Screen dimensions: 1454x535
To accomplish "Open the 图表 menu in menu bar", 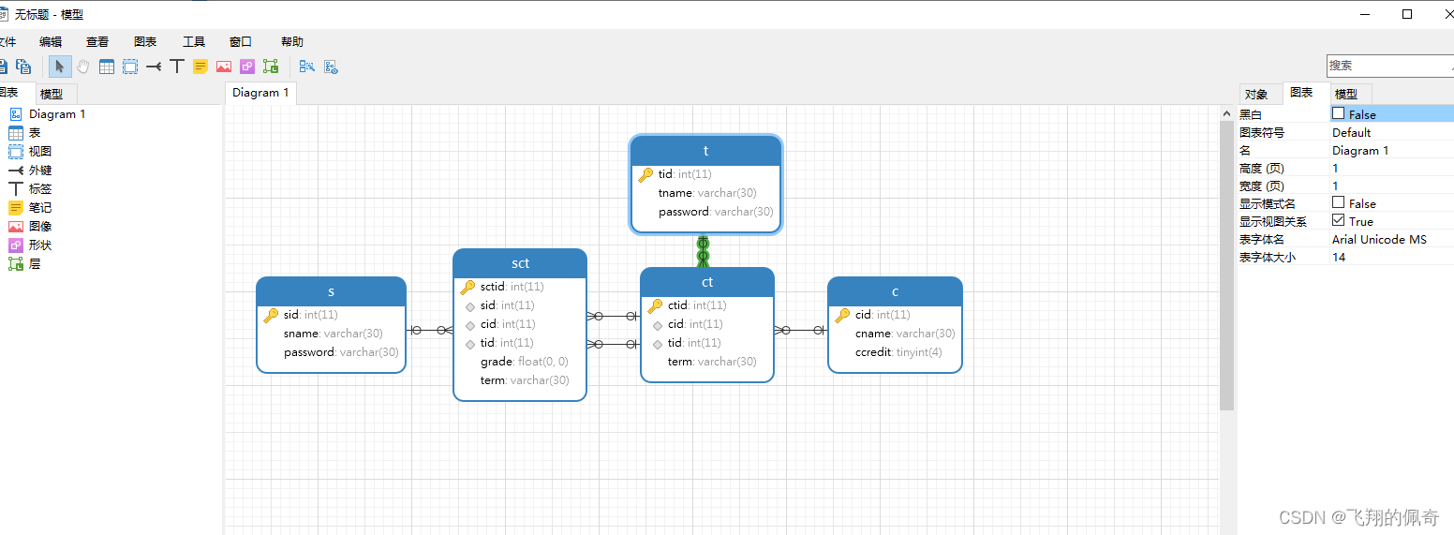I will click(145, 42).
